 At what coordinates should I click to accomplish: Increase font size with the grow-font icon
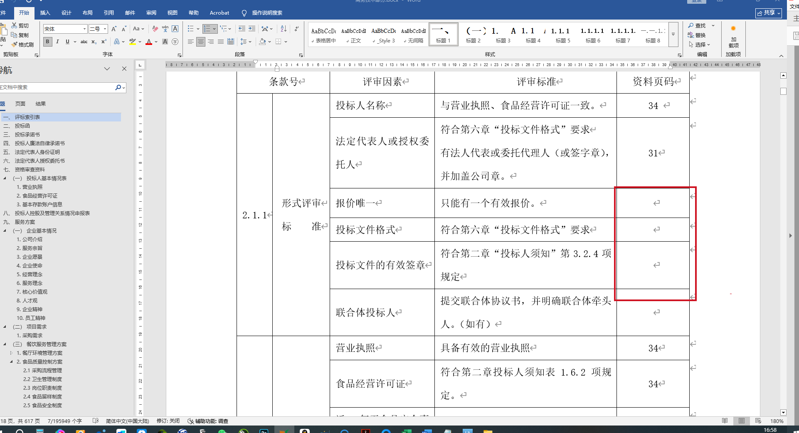coord(114,29)
